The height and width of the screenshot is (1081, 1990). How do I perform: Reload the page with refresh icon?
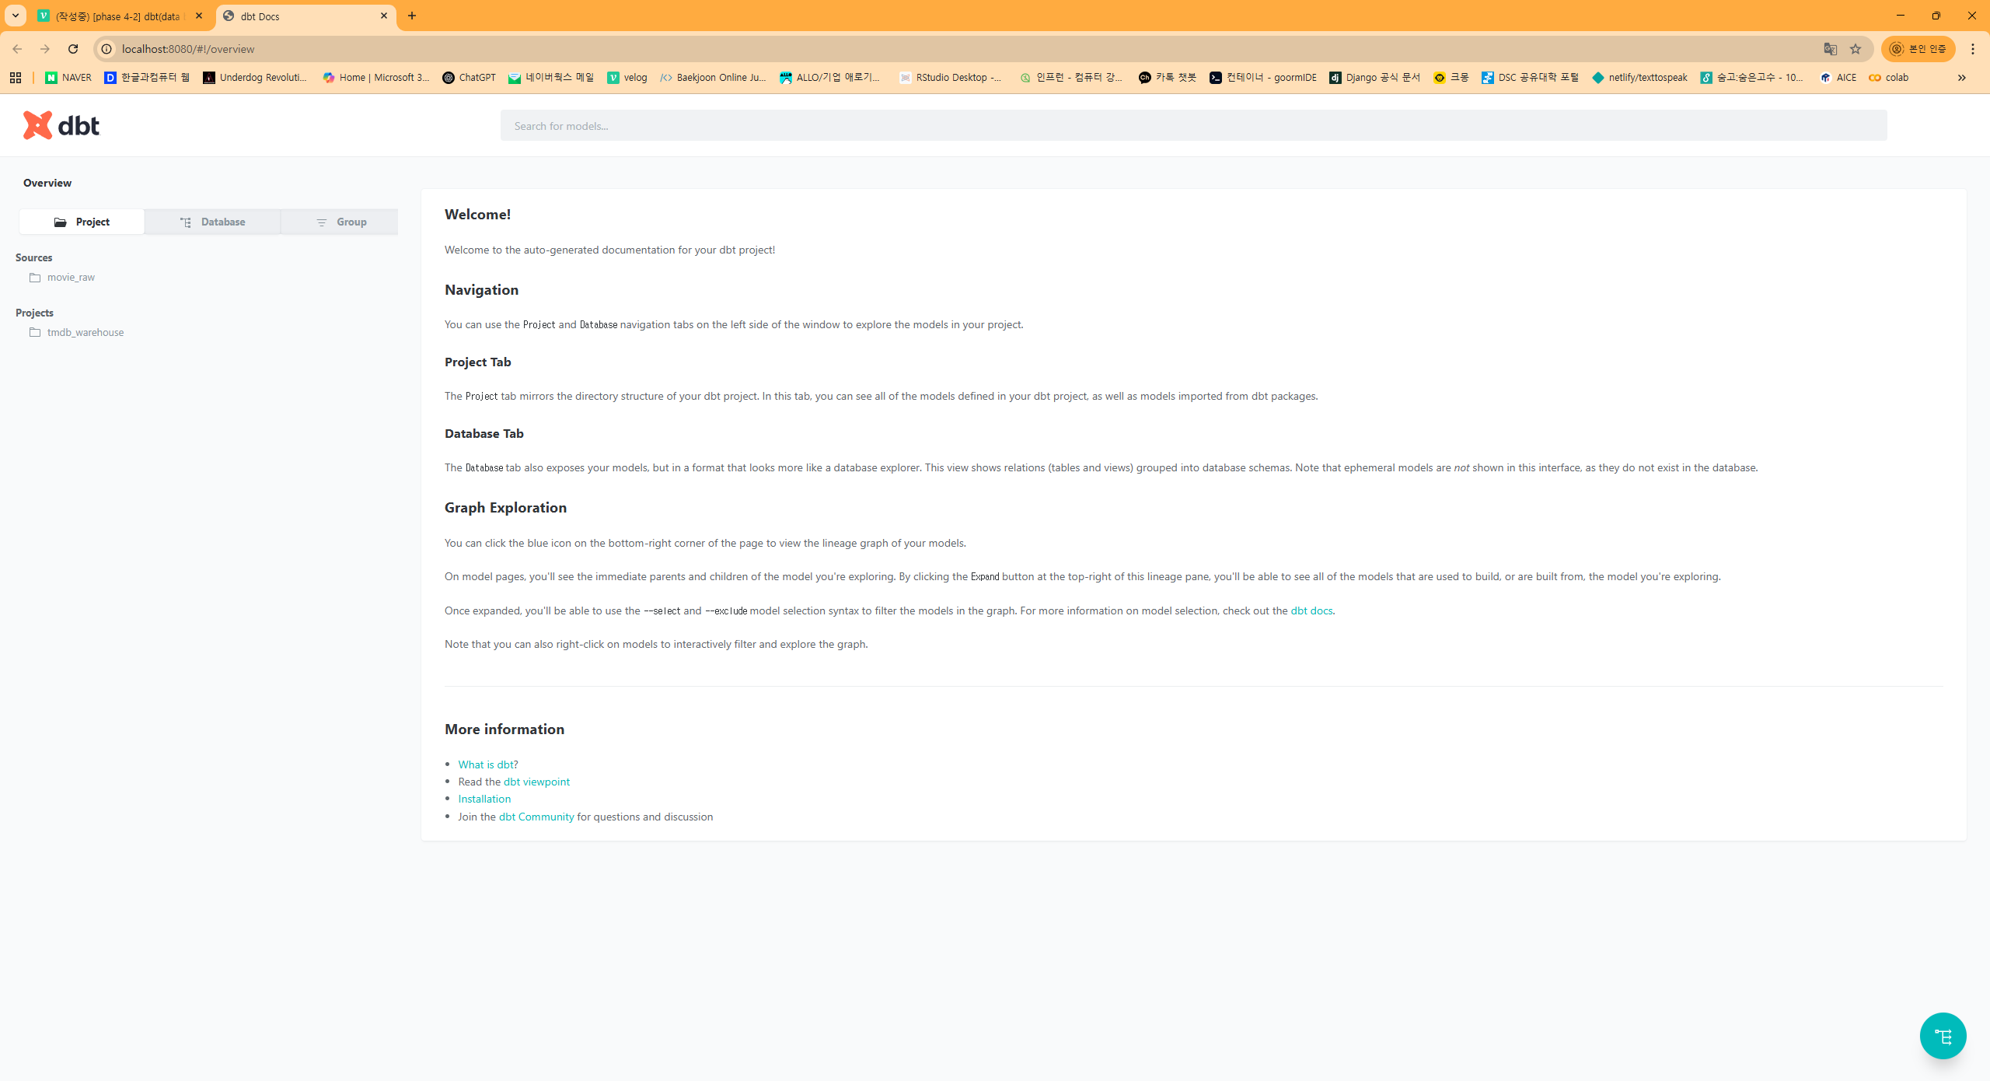(73, 49)
